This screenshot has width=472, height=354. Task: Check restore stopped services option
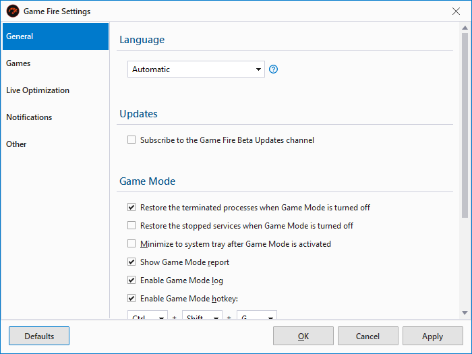(131, 225)
